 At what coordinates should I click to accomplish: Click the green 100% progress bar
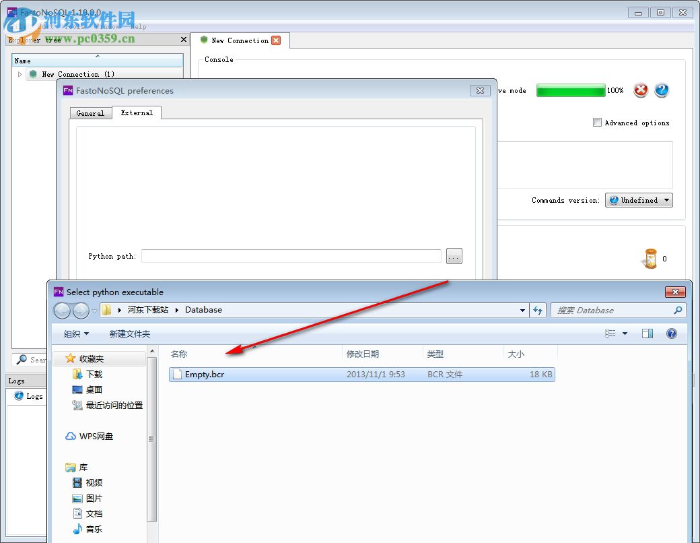pyautogui.click(x=571, y=90)
